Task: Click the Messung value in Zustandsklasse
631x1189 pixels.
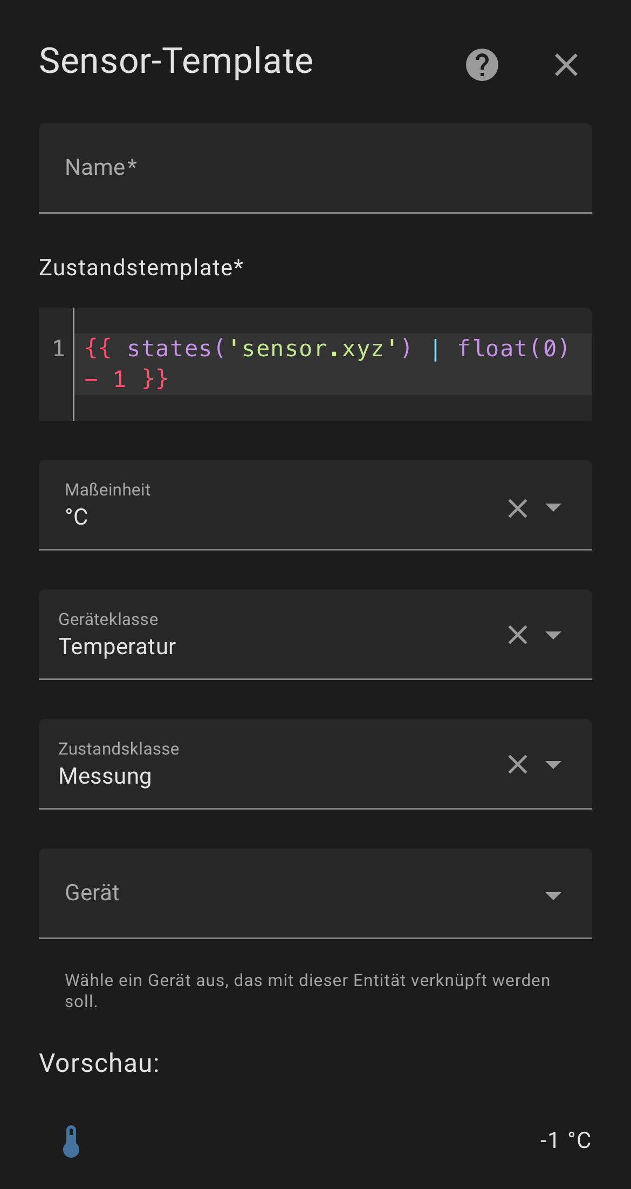Action: tap(105, 776)
